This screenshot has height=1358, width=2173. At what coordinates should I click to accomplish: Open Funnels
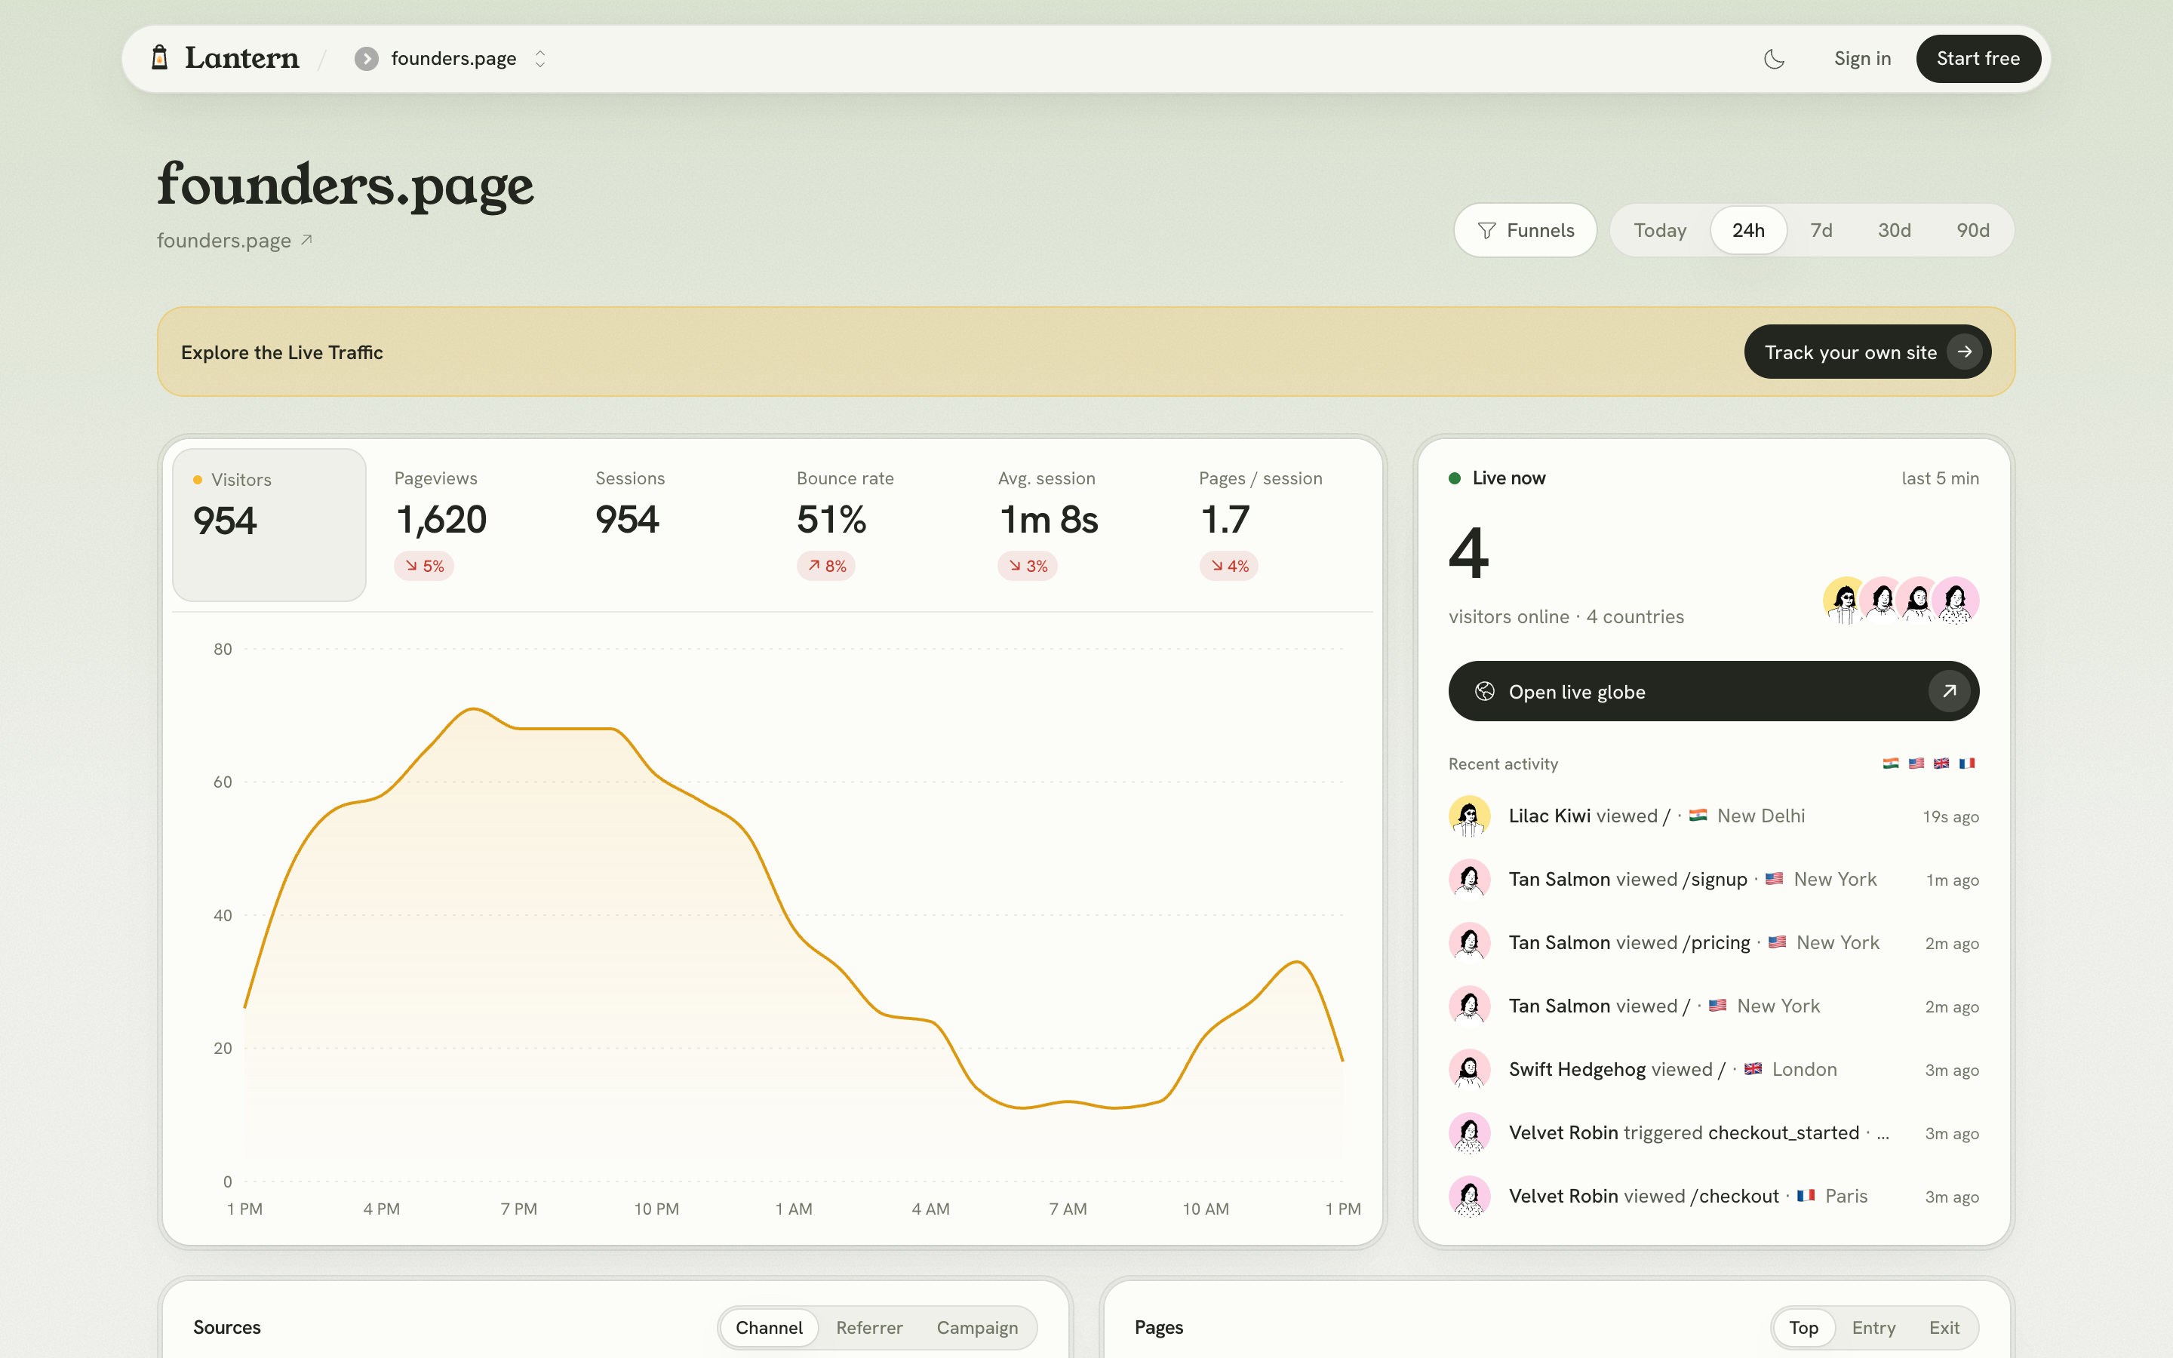tap(1526, 231)
